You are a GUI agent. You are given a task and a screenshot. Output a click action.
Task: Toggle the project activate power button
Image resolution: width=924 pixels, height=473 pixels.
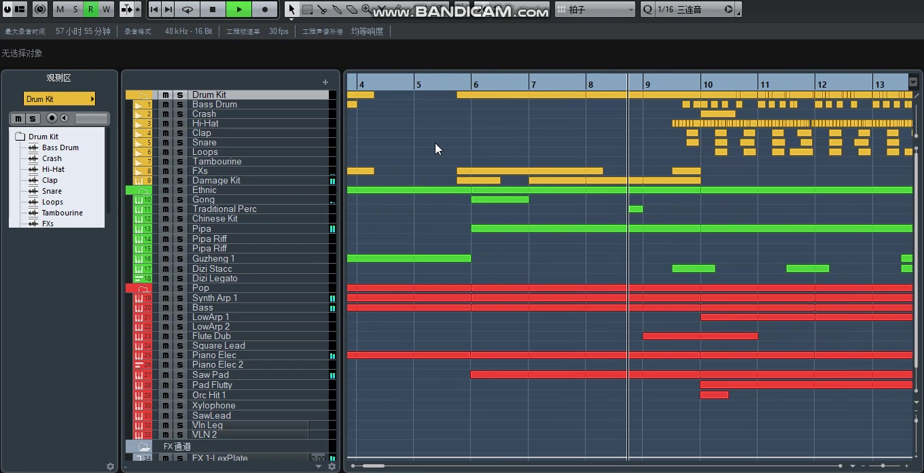(7, 10)
